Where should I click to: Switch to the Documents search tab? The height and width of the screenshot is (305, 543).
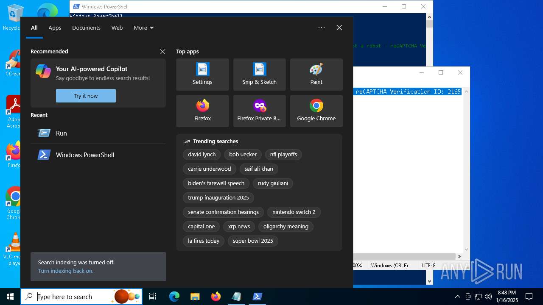[86, 28]
